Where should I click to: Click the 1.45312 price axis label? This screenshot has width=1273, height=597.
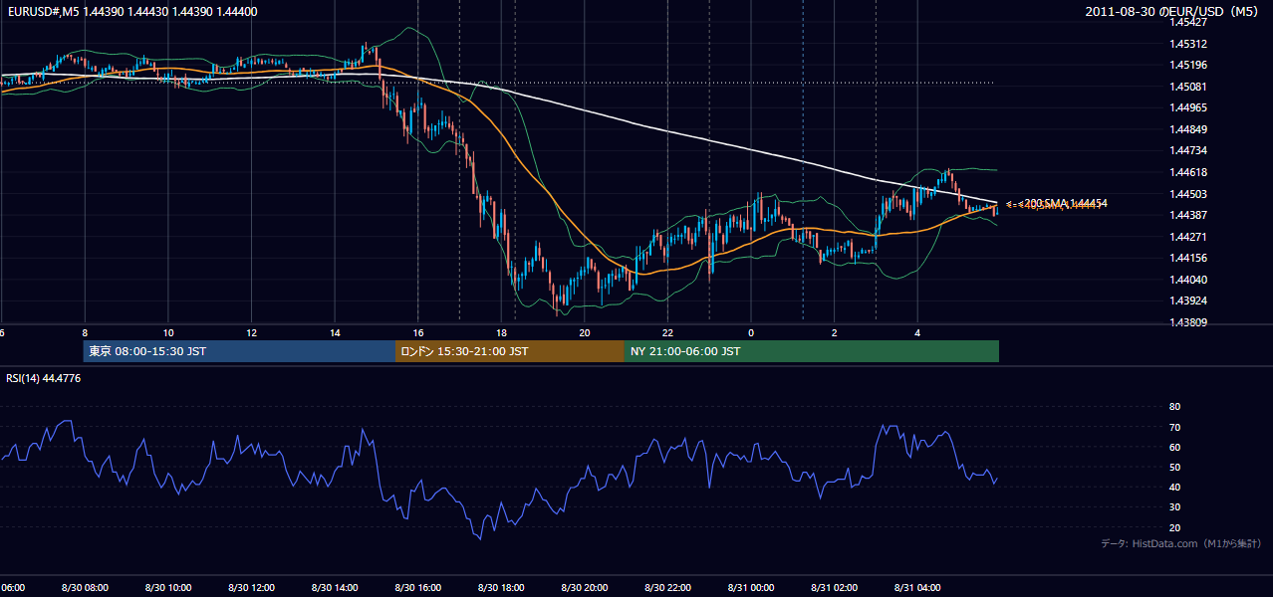1187,44
